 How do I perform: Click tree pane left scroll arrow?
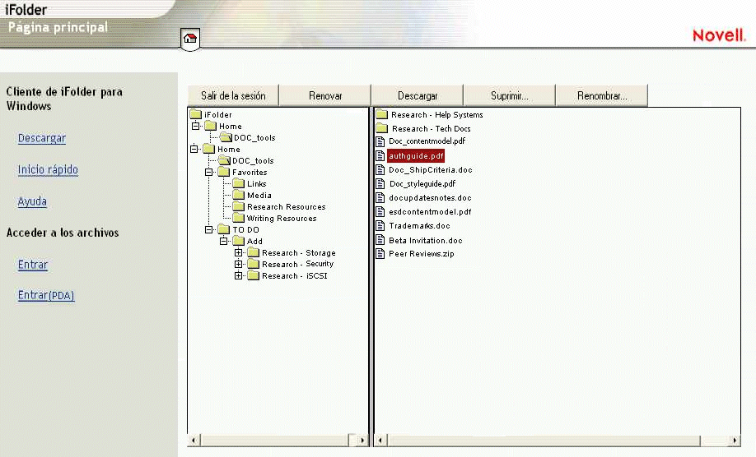click(194, 440)
